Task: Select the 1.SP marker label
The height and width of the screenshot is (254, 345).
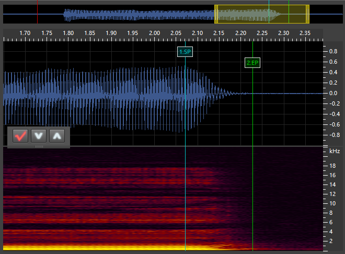Action: 186,52
